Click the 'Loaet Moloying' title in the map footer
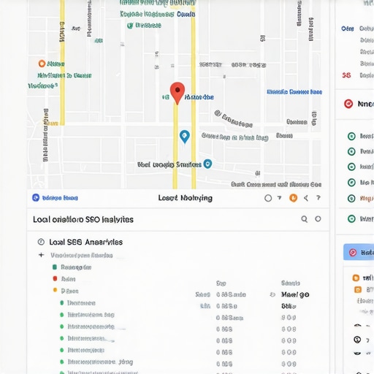This screenshot has height=374, width=374. [x=186, y=198]
